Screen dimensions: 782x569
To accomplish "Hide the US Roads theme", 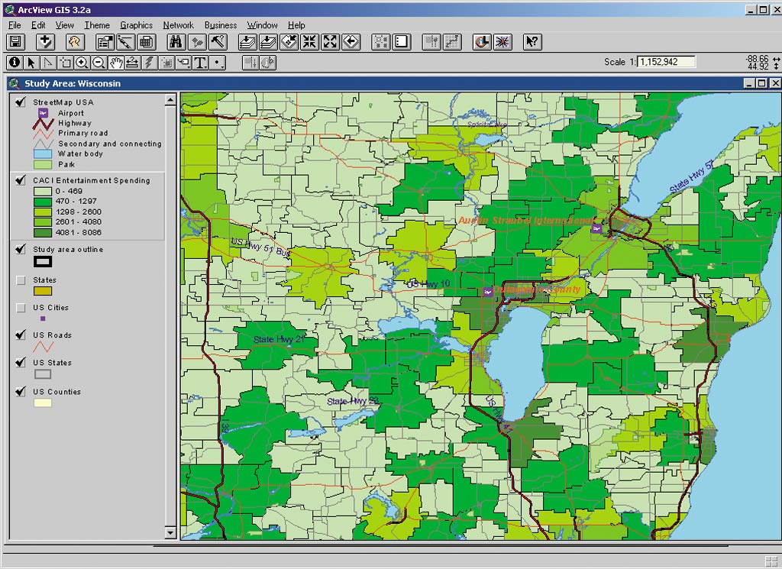I will [x=20, y=335].
